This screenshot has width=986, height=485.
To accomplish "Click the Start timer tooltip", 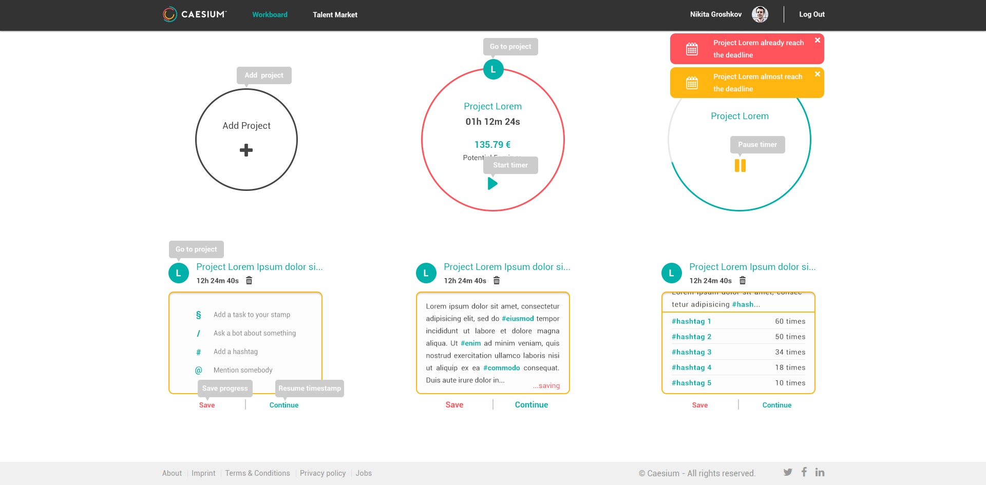I will [510, 165].
